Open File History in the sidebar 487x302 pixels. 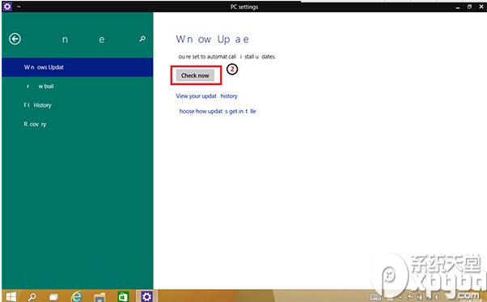click(x=77, y=105)
